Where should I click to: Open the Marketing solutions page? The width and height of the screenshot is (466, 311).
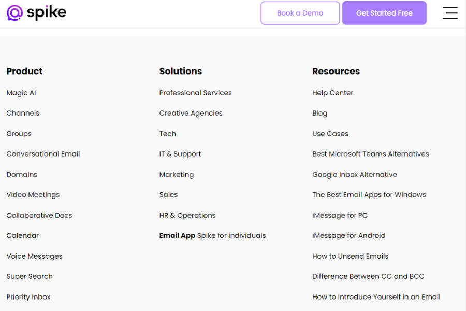click(x=176, y=174)
